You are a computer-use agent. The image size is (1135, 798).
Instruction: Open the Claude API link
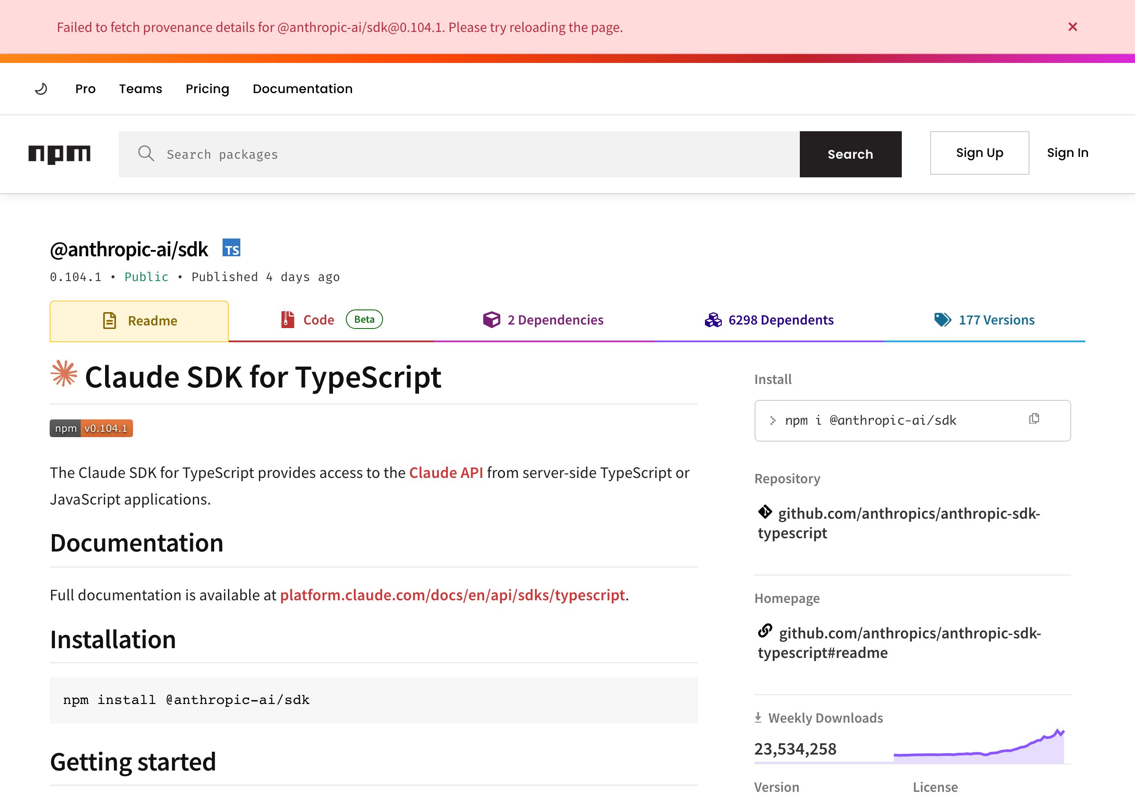pyautogui.click(x=446, y=473)
